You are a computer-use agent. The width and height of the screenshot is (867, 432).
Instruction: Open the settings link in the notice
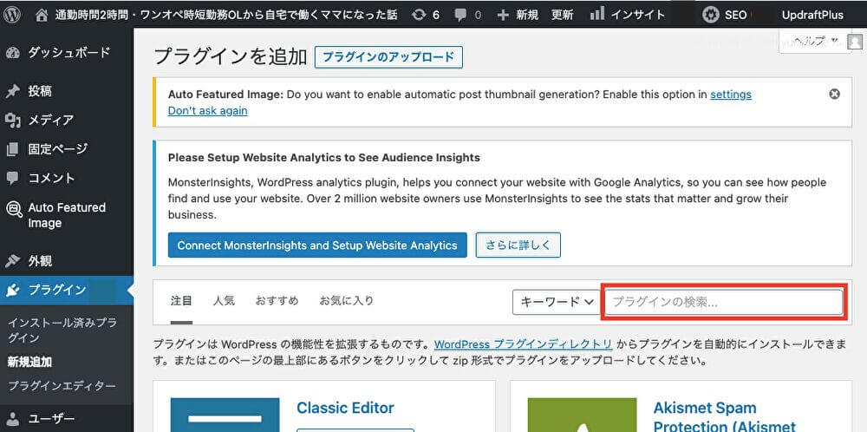click(730, 95)
